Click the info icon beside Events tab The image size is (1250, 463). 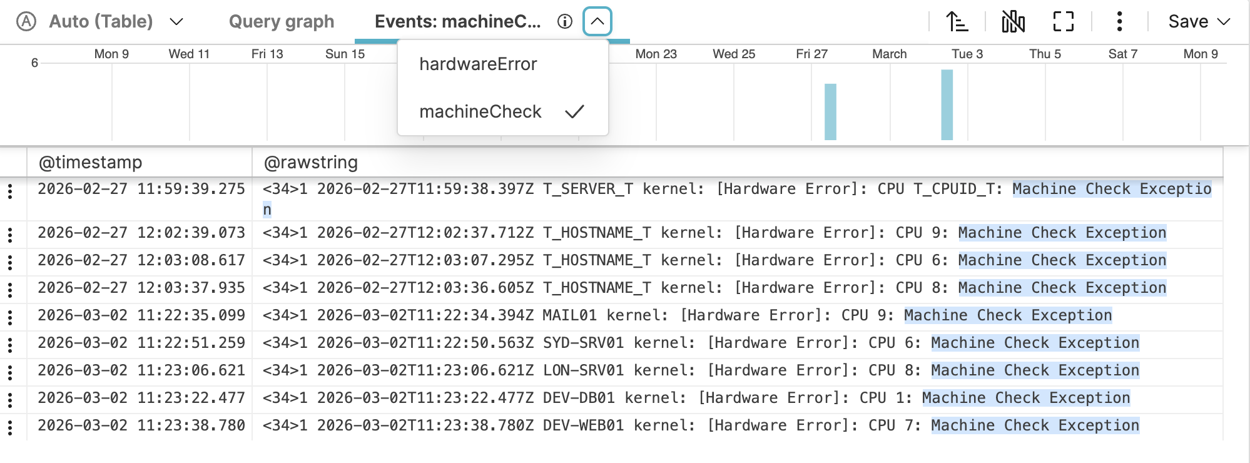point(564,22)
